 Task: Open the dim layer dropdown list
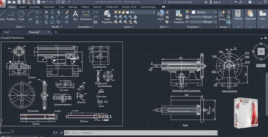click(154, 12)
